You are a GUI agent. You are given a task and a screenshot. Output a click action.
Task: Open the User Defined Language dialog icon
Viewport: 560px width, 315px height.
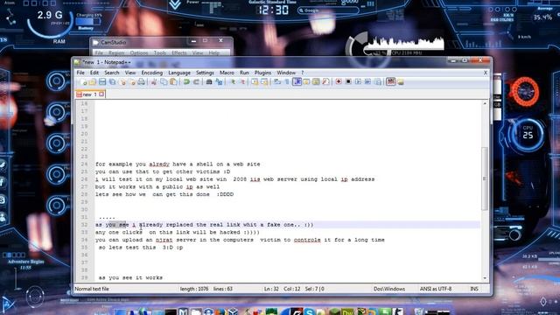pyautogui.click(x=306, y=82)
